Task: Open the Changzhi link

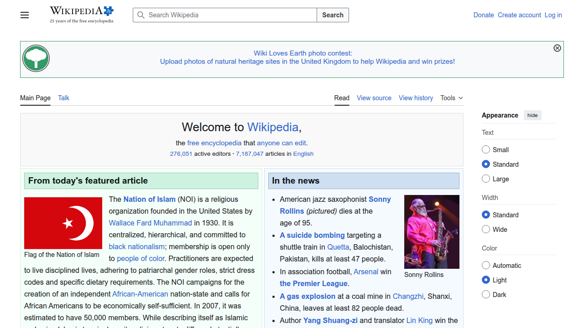Action: click(x=408, y=296)
